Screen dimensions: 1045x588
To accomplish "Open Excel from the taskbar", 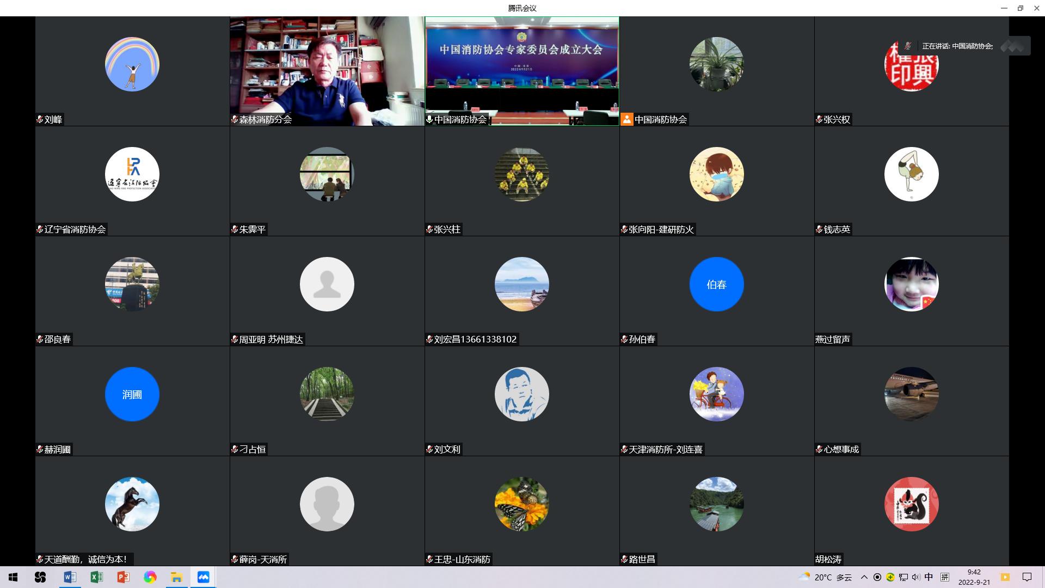I will point(96,577).
